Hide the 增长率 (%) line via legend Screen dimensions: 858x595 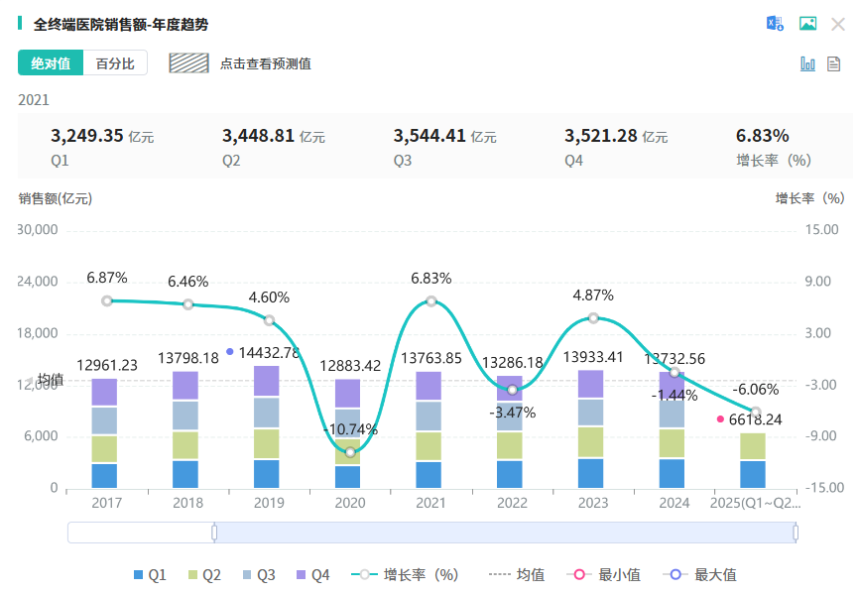pyautogui.click(x=405, y=574)
